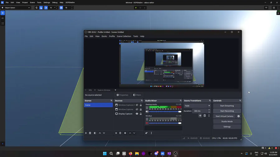
Task: Adjust the Desktop Audio volume slider
Action: click(x=180, y=112)
